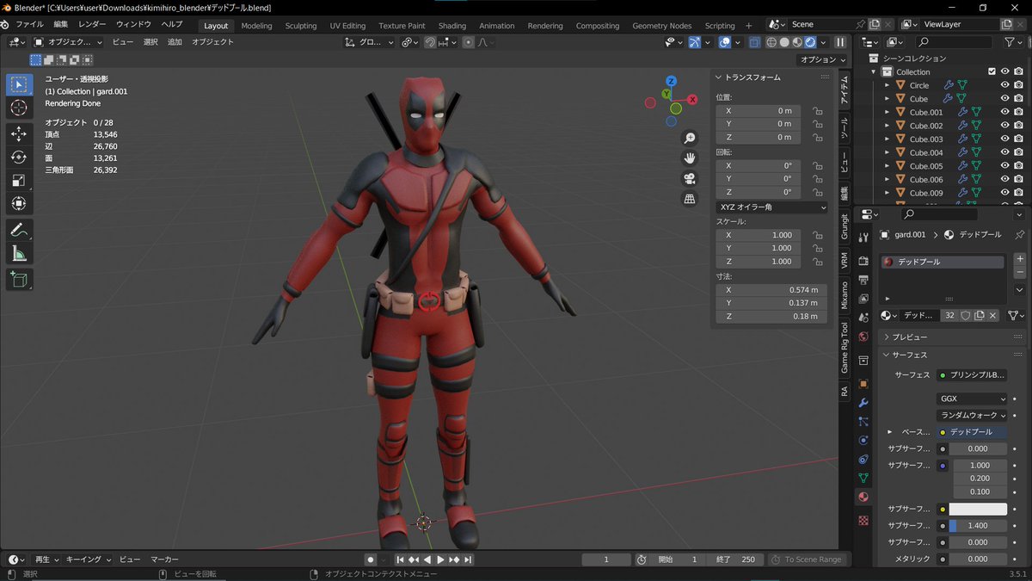
Task: Open the Material properties tab
Action: (863, 497)
